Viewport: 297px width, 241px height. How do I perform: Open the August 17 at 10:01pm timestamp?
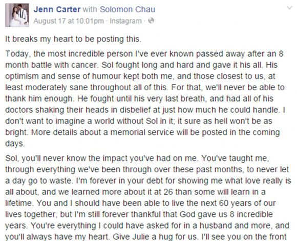(x=69, y=21)
